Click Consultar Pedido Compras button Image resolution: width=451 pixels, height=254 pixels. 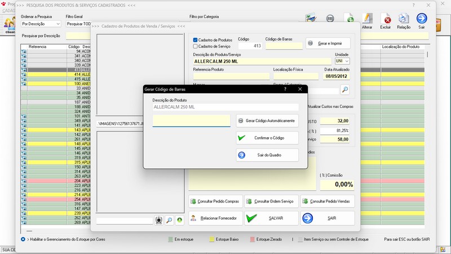coord(215,202)
